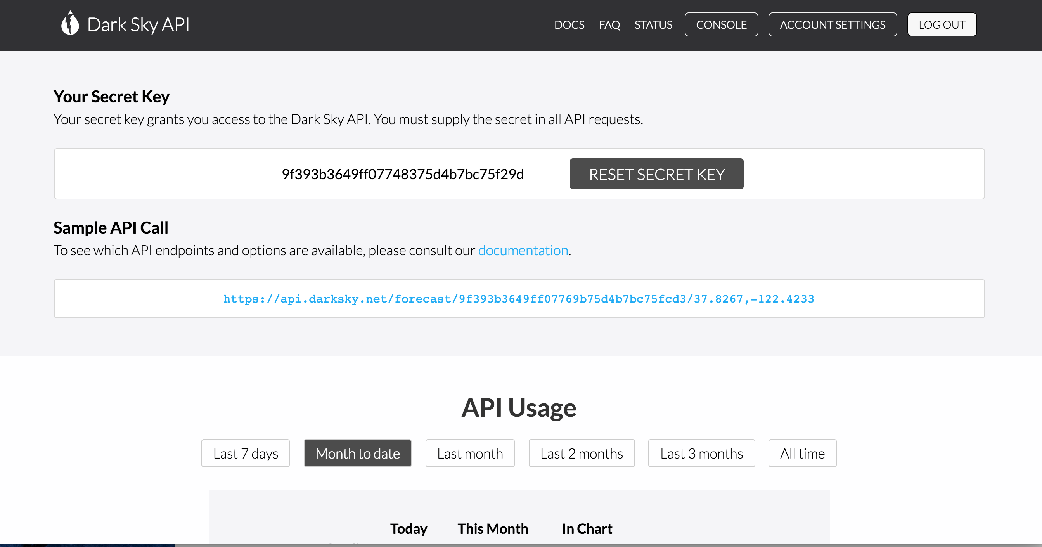The image size is (1042, 547).
Task: Go to the STATUS page
Action: [653, 25]
